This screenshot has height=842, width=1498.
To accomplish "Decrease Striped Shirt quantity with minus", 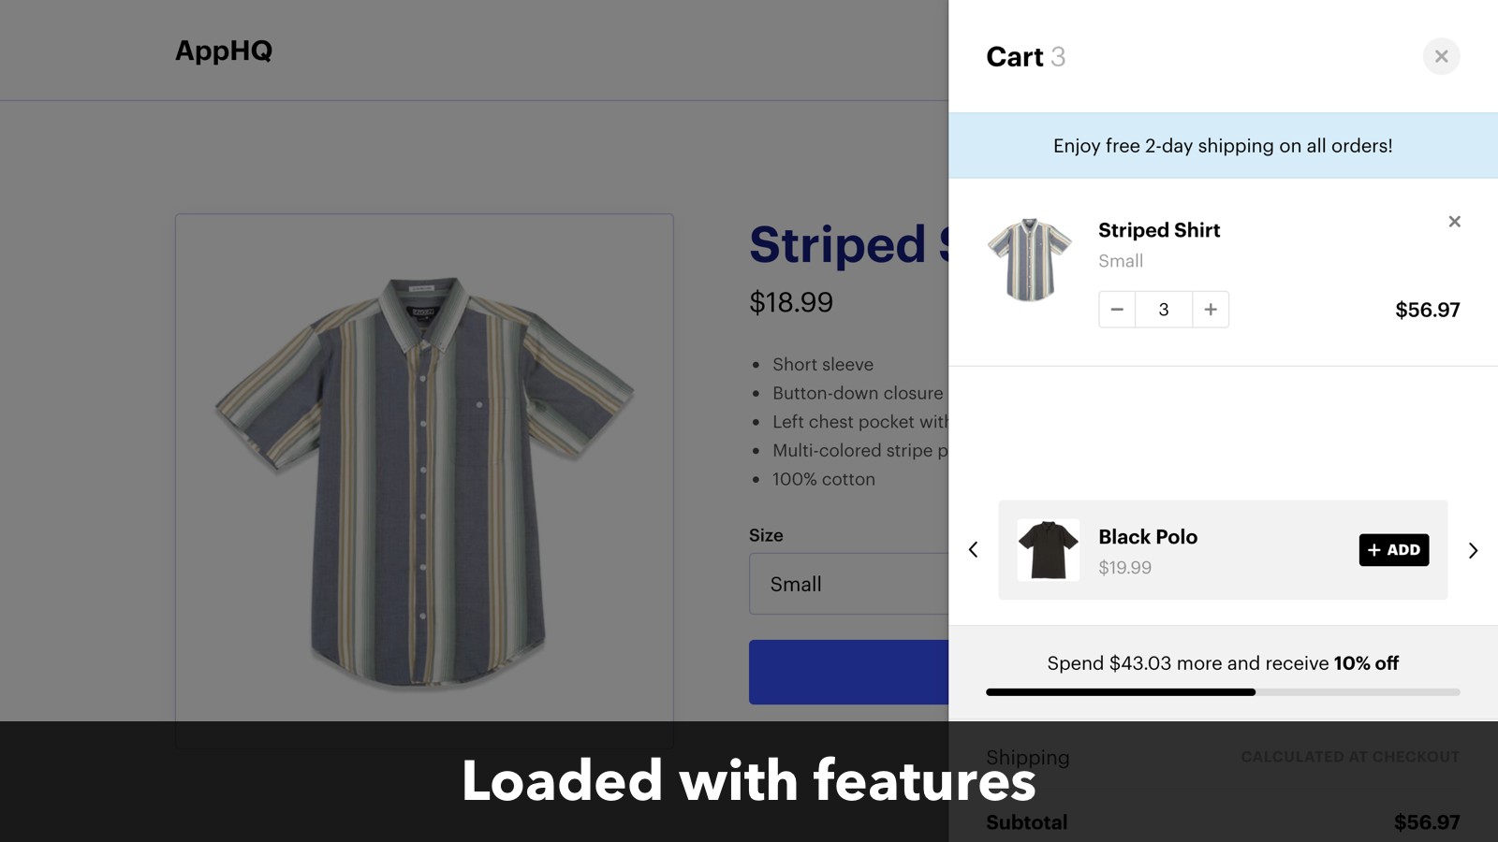I will coord(1117,310).
